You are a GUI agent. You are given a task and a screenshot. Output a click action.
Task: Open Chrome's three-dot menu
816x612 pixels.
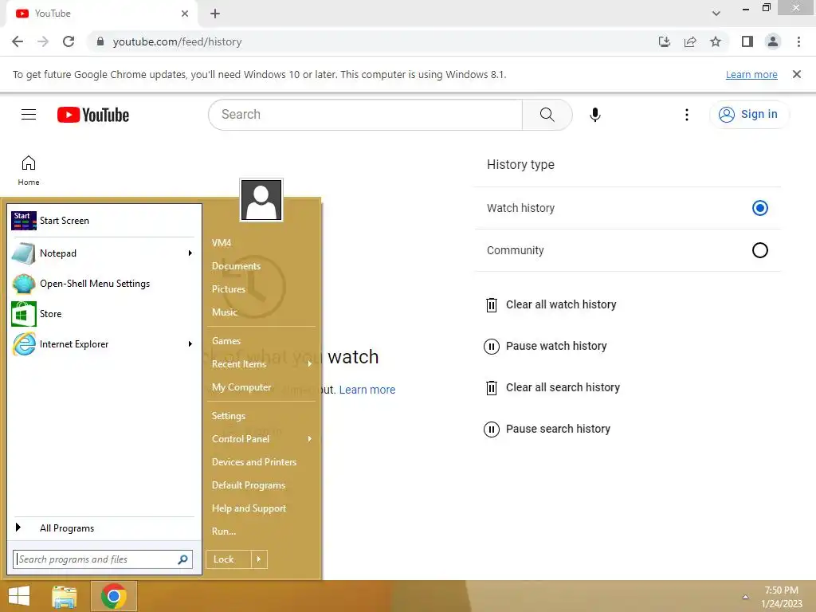[x=798, y=41]
